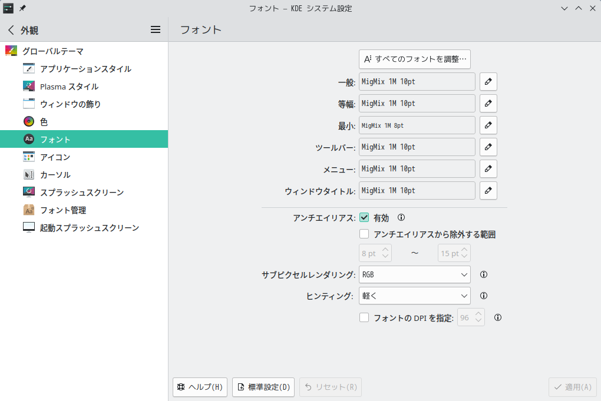The height and width of the screenshot is (401, 601).
Task: Click the 最小 font field MigMix 1M 8pt
Action: click(417, 125)
